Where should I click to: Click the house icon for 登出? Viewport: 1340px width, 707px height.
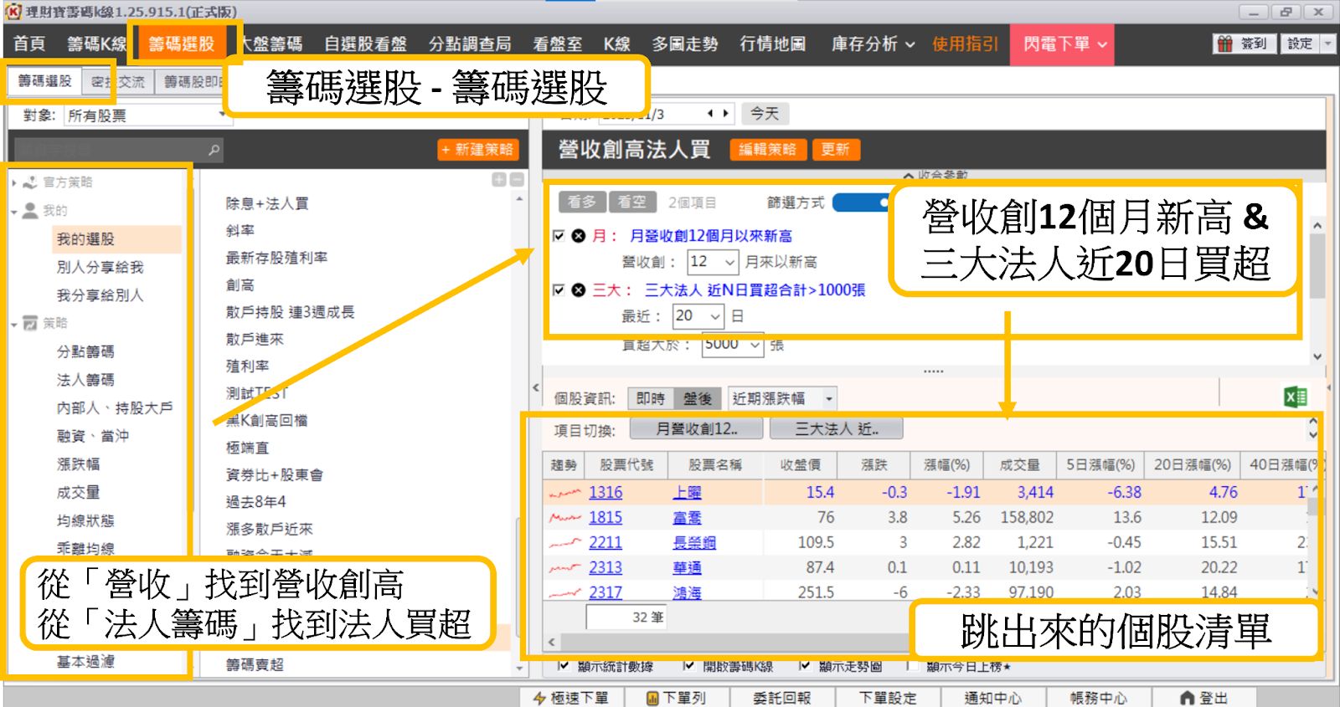coord(1187,698)
